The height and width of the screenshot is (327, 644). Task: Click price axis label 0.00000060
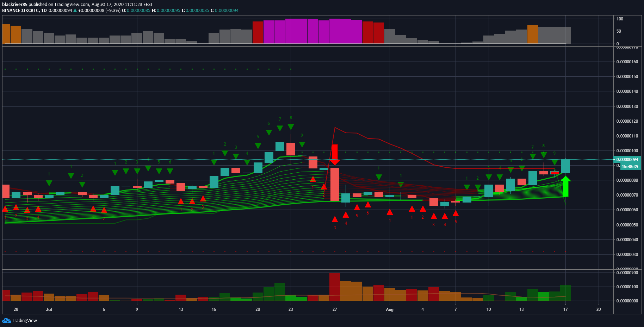pyautogui.click(x=627, y=210)
